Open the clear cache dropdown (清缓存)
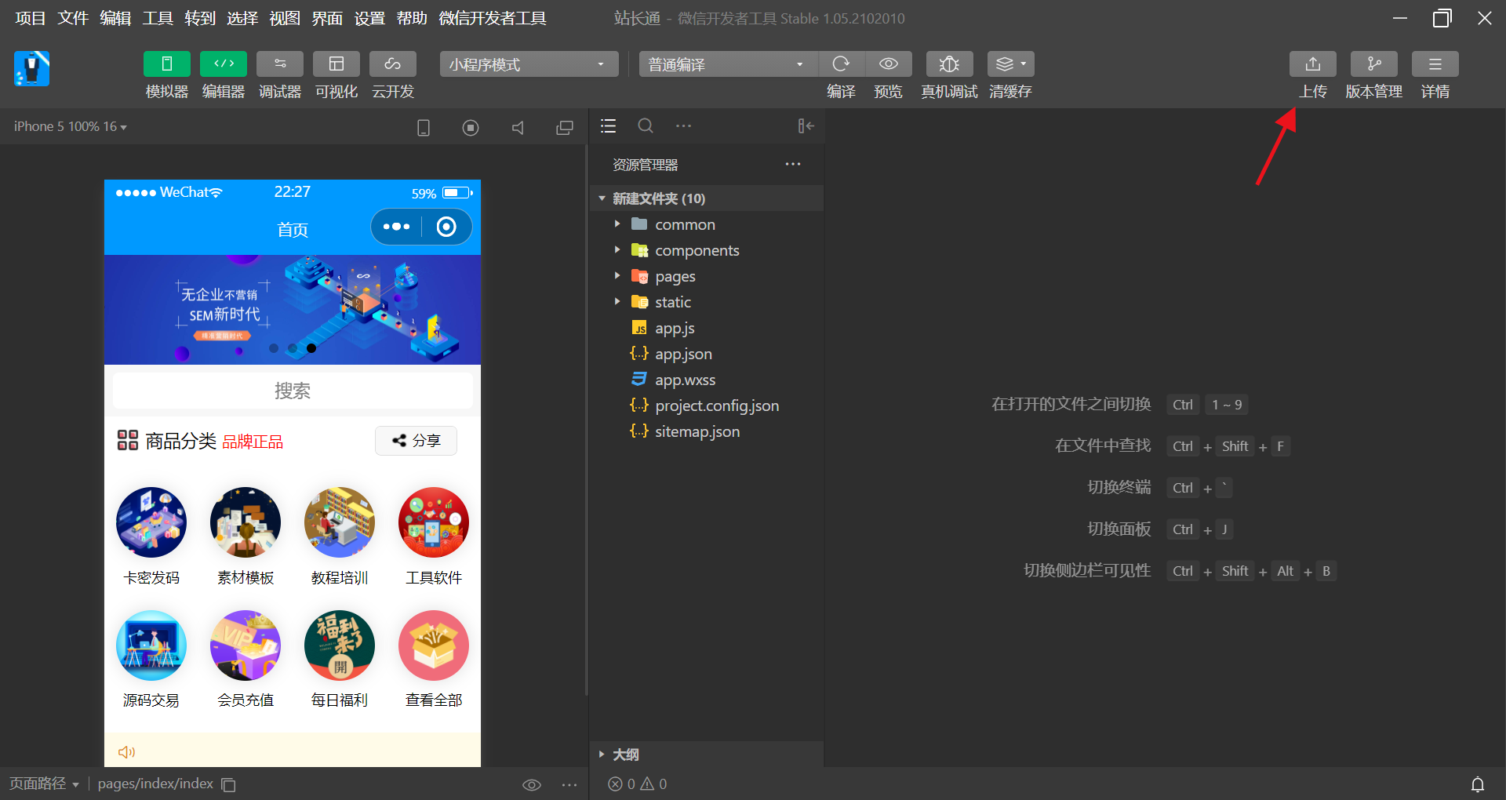1506x800 pixels. pyautogui.click(x=1011, y=64)
